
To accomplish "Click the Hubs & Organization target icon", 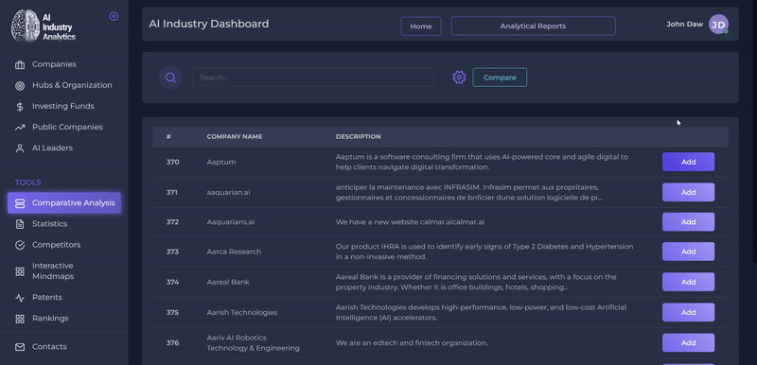I will pyautogui.click(x=20, y=86).
